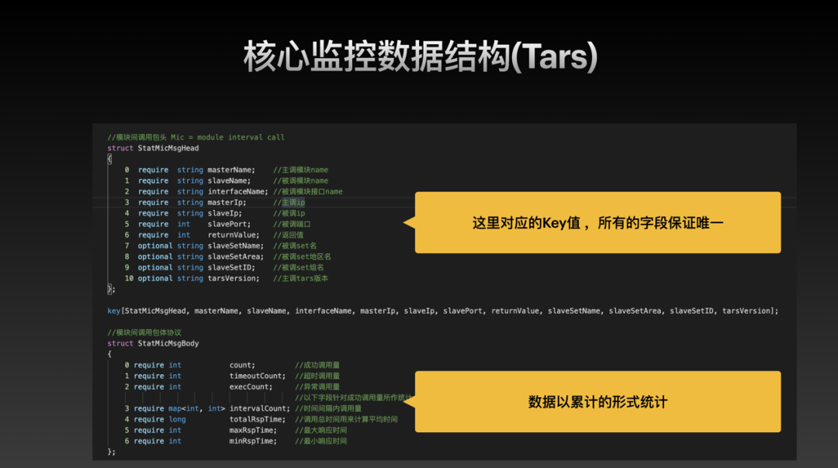838x468 pixels.
Task: Click the minRspTime field line
Action: click(x=236, y=441)
